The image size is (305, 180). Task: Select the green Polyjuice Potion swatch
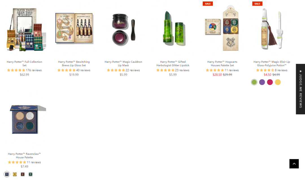pyautogui.click(x=254, y=82)
